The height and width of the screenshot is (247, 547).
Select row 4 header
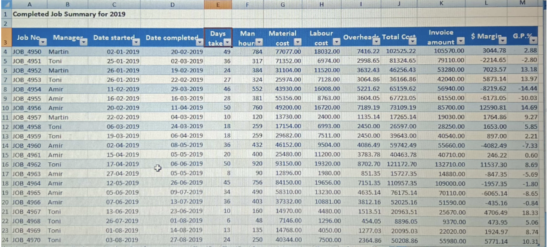coord(6,52)
